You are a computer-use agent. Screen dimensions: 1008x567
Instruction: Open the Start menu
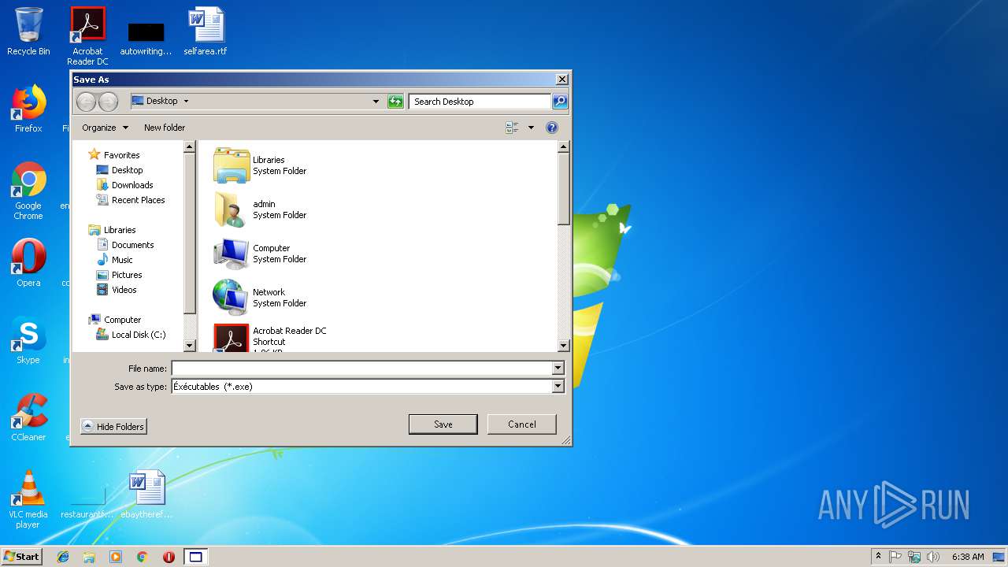(x=21, y=557)
